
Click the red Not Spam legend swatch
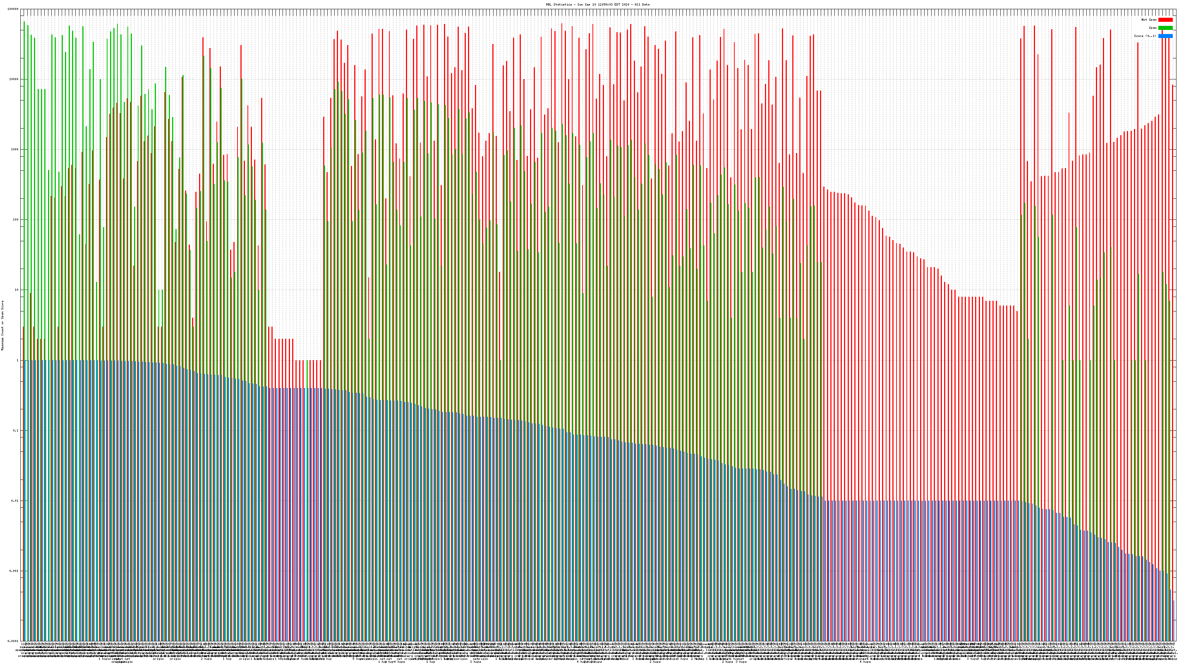tap(1165, 20)
